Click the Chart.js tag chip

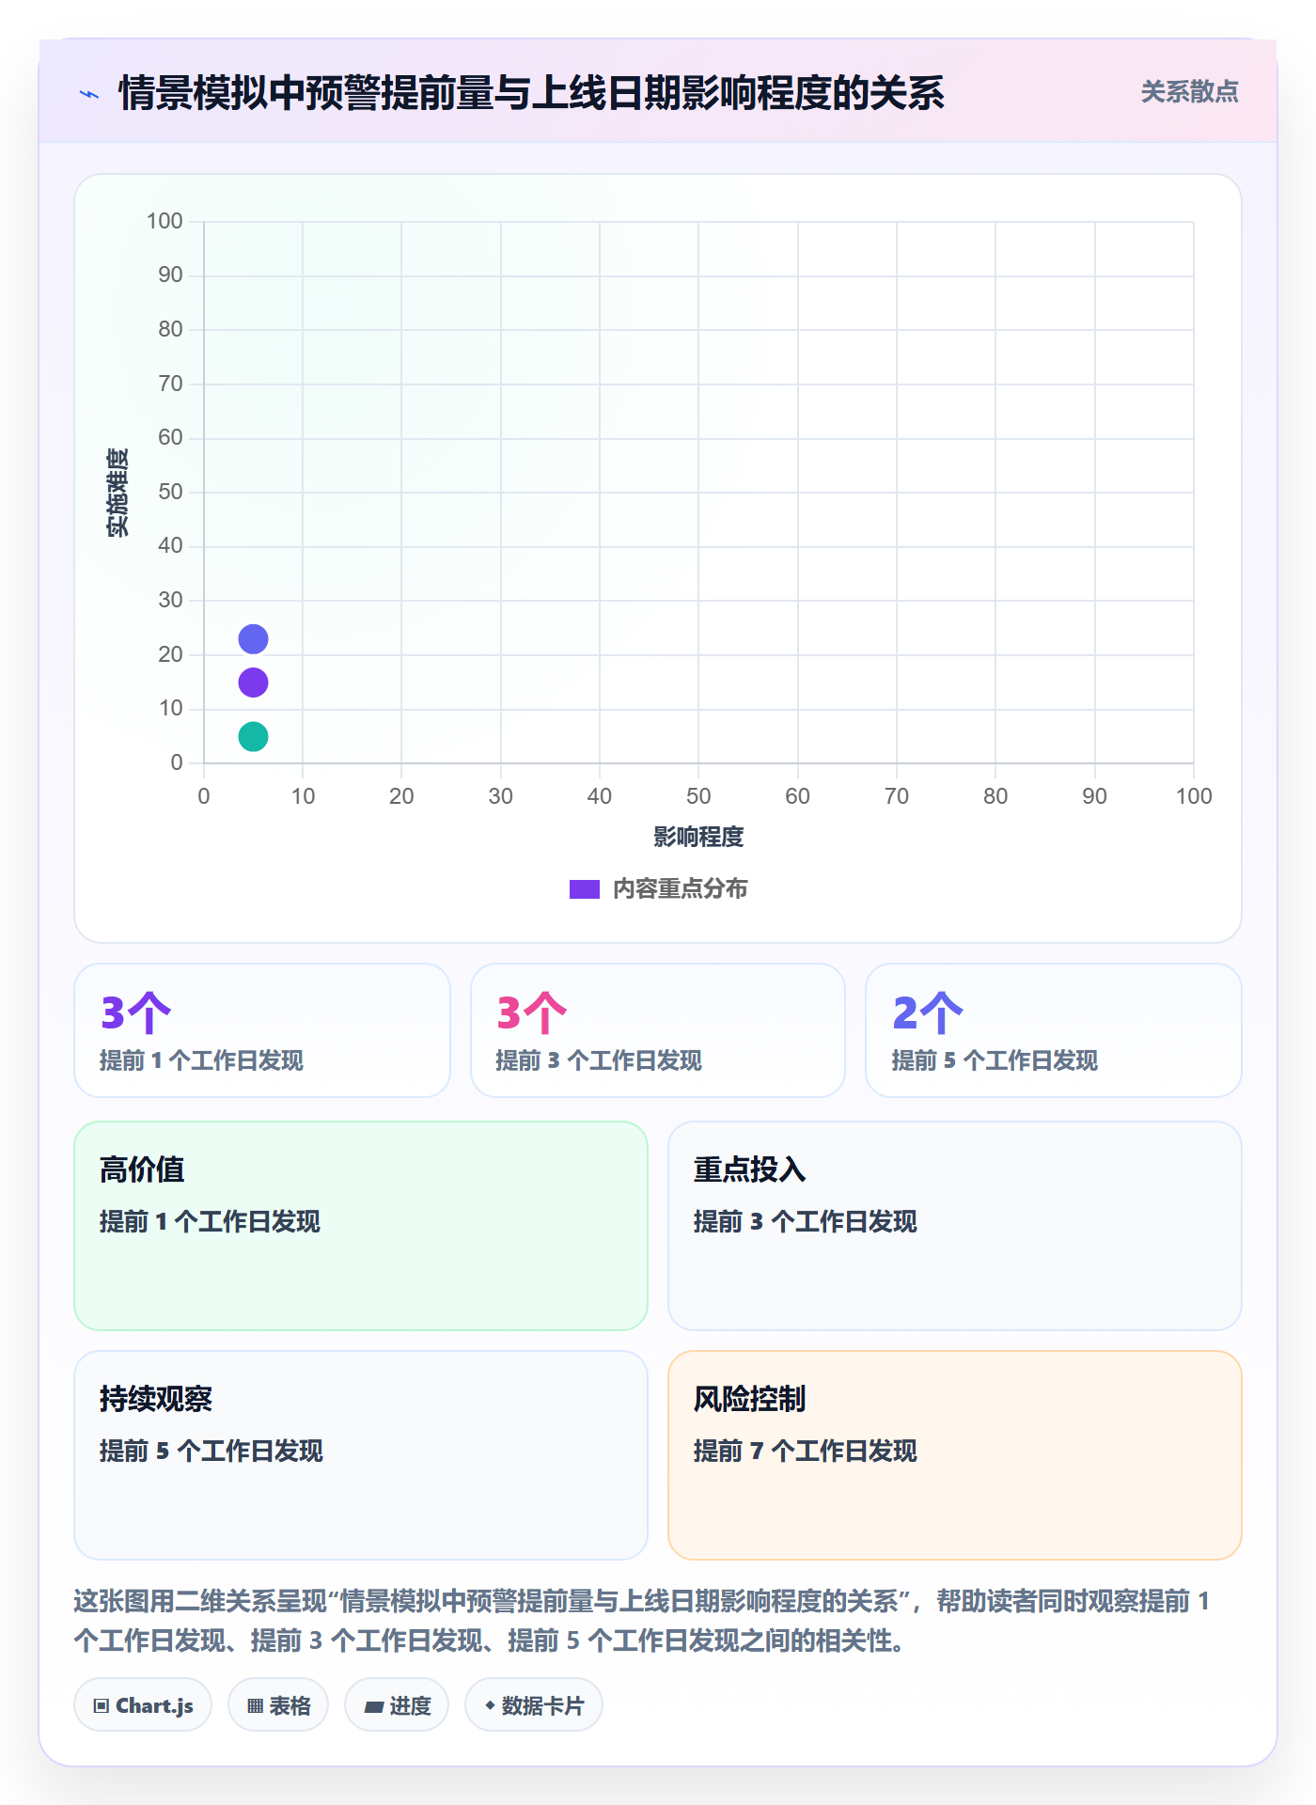(x=143, y=1705)
